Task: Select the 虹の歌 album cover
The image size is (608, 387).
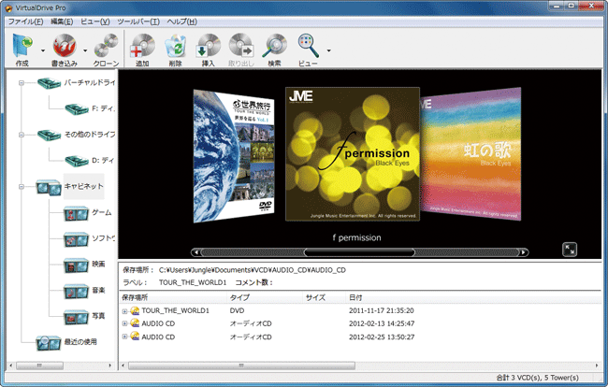Action: point(470,154)
